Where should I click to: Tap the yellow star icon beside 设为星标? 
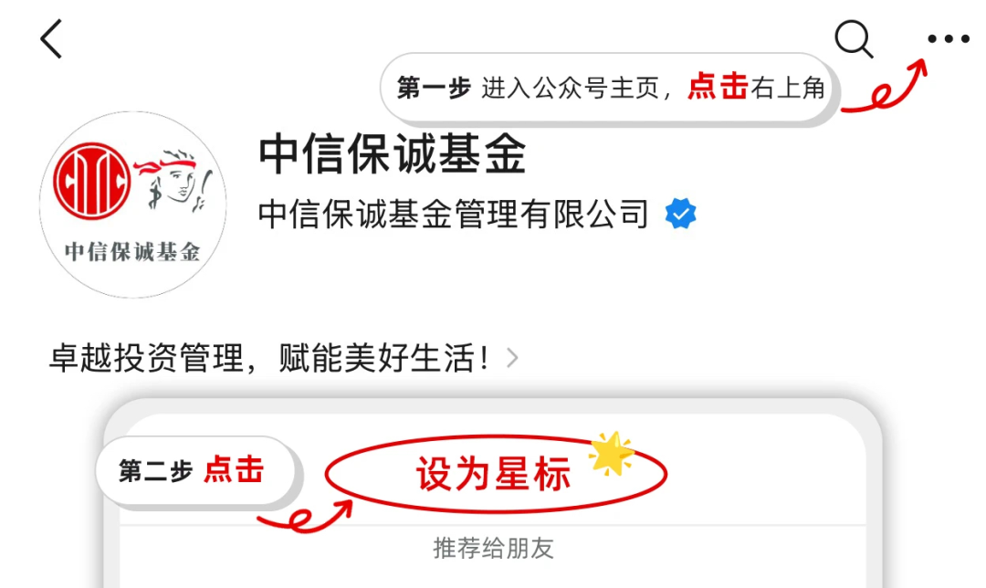pos(611,453)
